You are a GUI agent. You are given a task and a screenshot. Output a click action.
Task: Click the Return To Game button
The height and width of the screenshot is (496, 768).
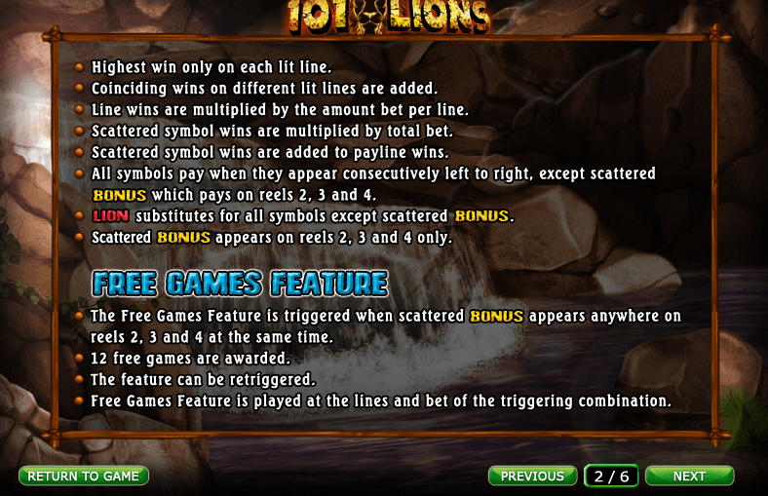84,476
